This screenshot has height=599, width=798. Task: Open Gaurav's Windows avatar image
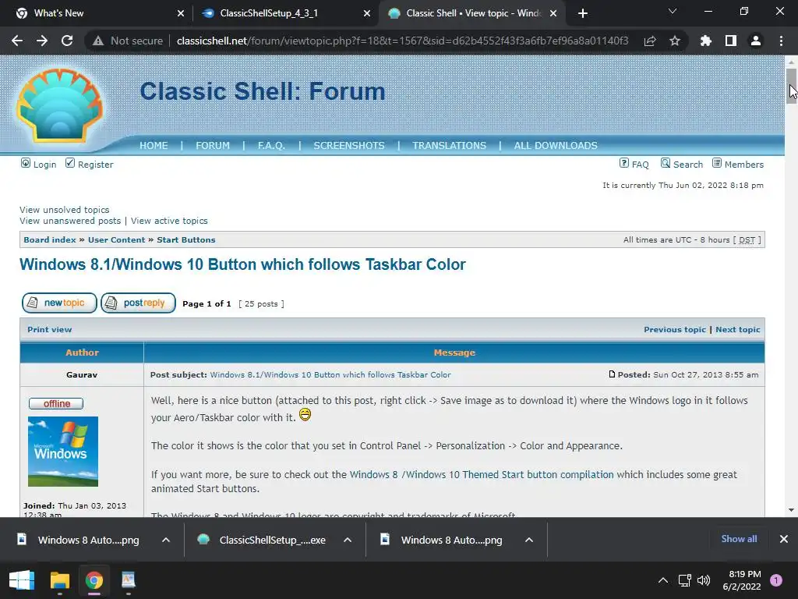click(63, 452)
